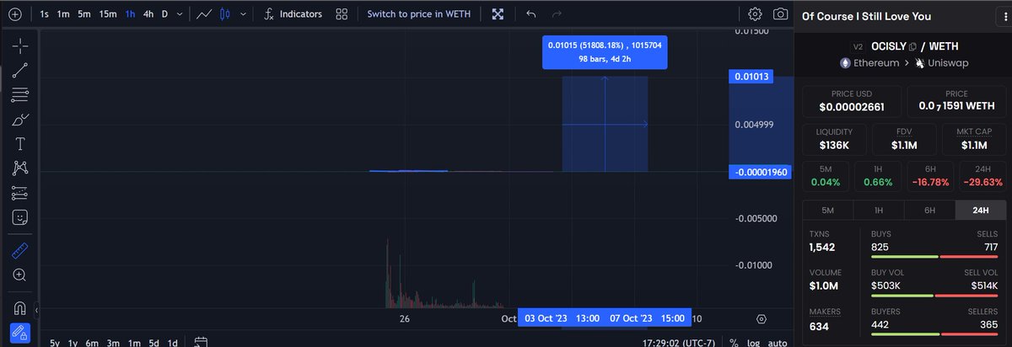Viewport: 1012px width, 347px height.
Task: Select the 1s timeframe
Action: point(44,14)
